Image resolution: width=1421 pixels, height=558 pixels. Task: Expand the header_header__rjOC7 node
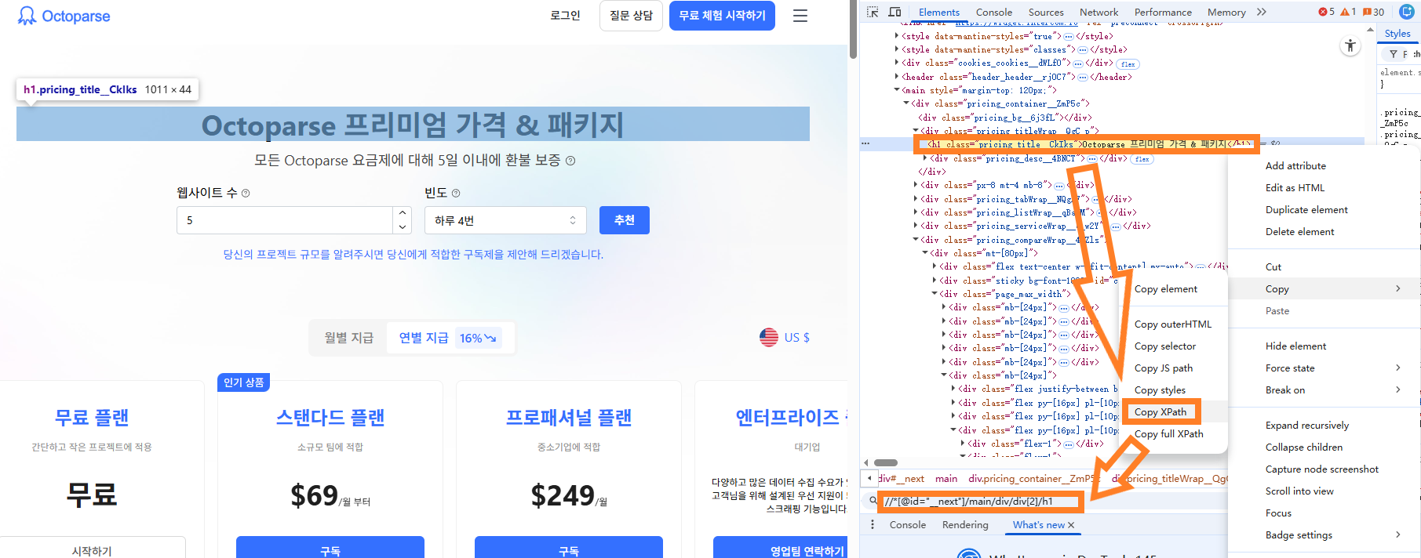coord(898,77)
